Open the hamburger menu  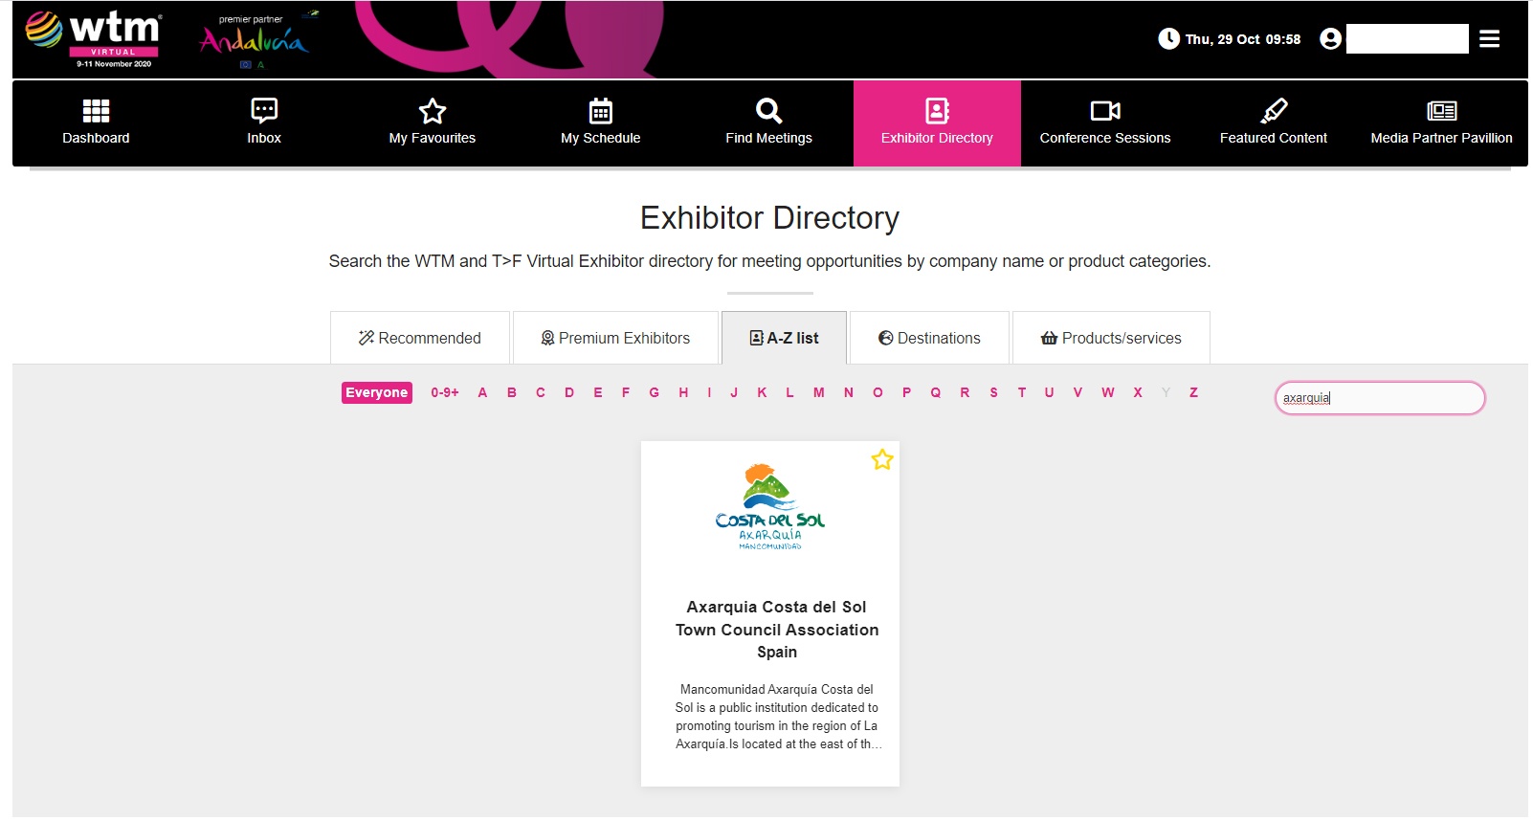point(1489,38)
